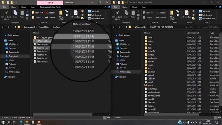Click Select all in Vehfuncs window
The width and height of the screenshot is (222, 125).
(93, 11)
